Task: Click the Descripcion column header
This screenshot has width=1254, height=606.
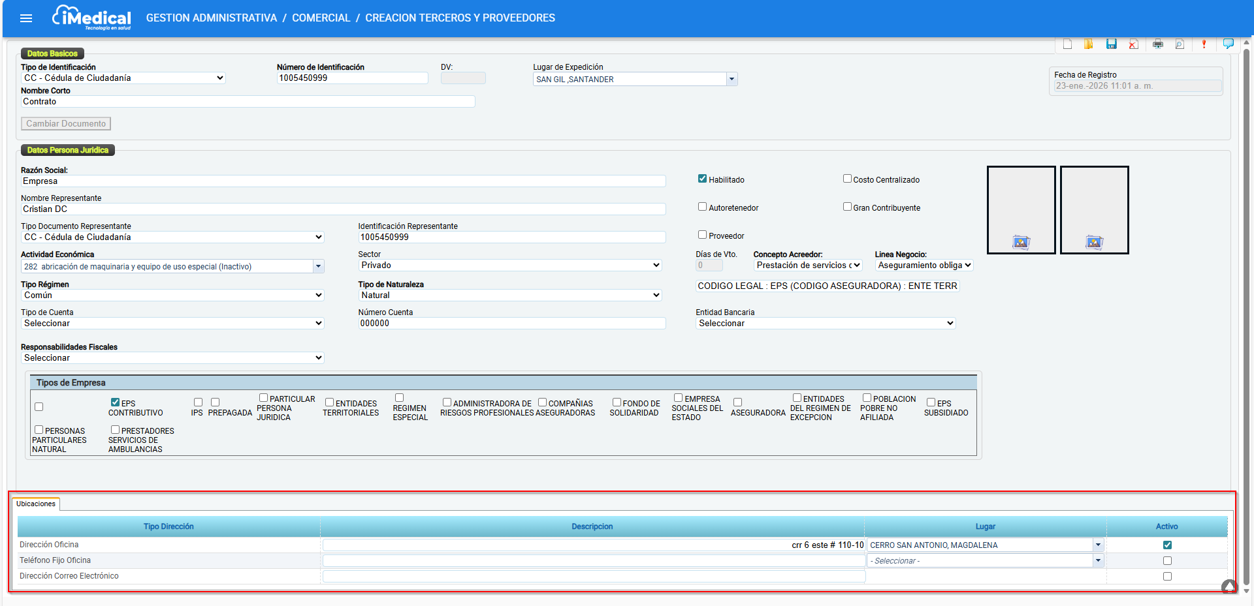Action: coord(592,527)
